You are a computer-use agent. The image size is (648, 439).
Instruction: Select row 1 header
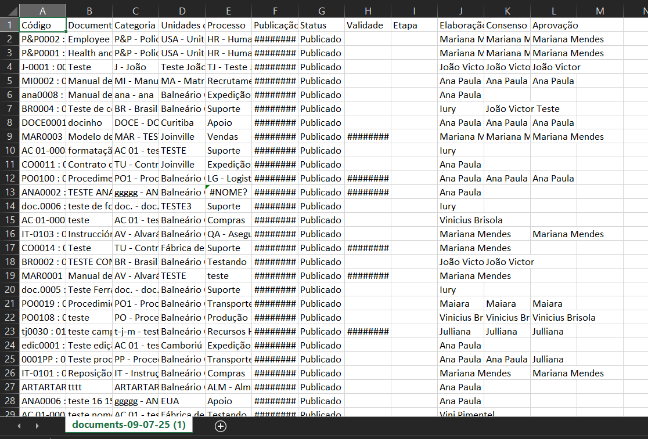9,25
